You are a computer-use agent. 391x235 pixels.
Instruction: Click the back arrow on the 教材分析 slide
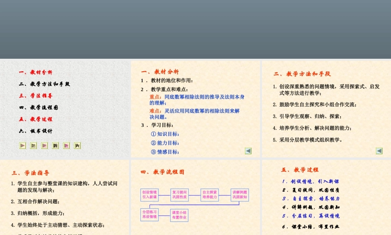(248, 150)
